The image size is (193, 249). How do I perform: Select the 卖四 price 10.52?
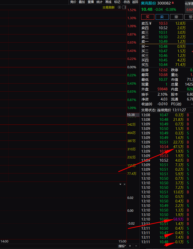click(x=163, y=28)
